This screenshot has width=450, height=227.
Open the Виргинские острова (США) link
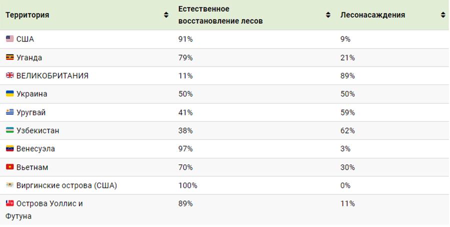(x=66, y=185)
